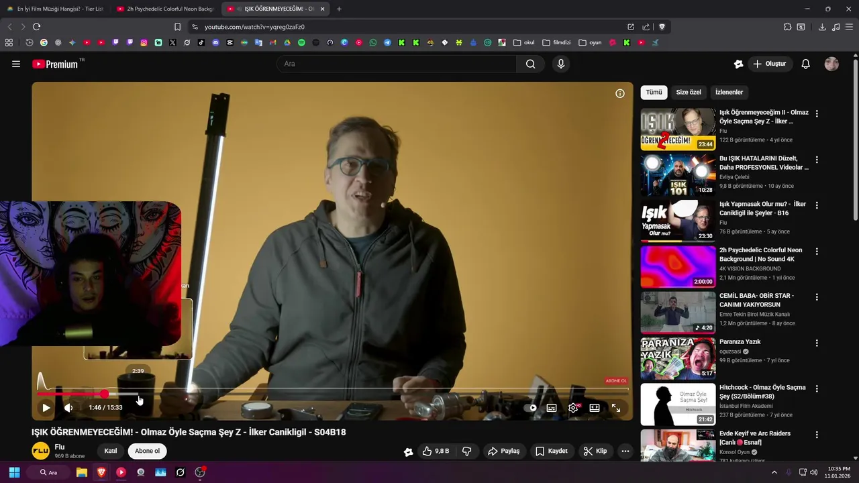This screenshot has height=483, width=859.
Task: Click the taskbar search box Ara
Action: click(48, 472)
